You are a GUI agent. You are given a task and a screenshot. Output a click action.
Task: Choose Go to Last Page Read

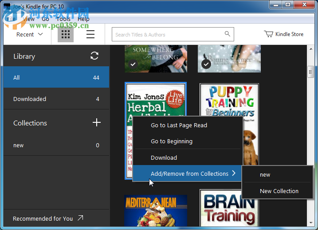pyautogui.click(x=188, y=125)
